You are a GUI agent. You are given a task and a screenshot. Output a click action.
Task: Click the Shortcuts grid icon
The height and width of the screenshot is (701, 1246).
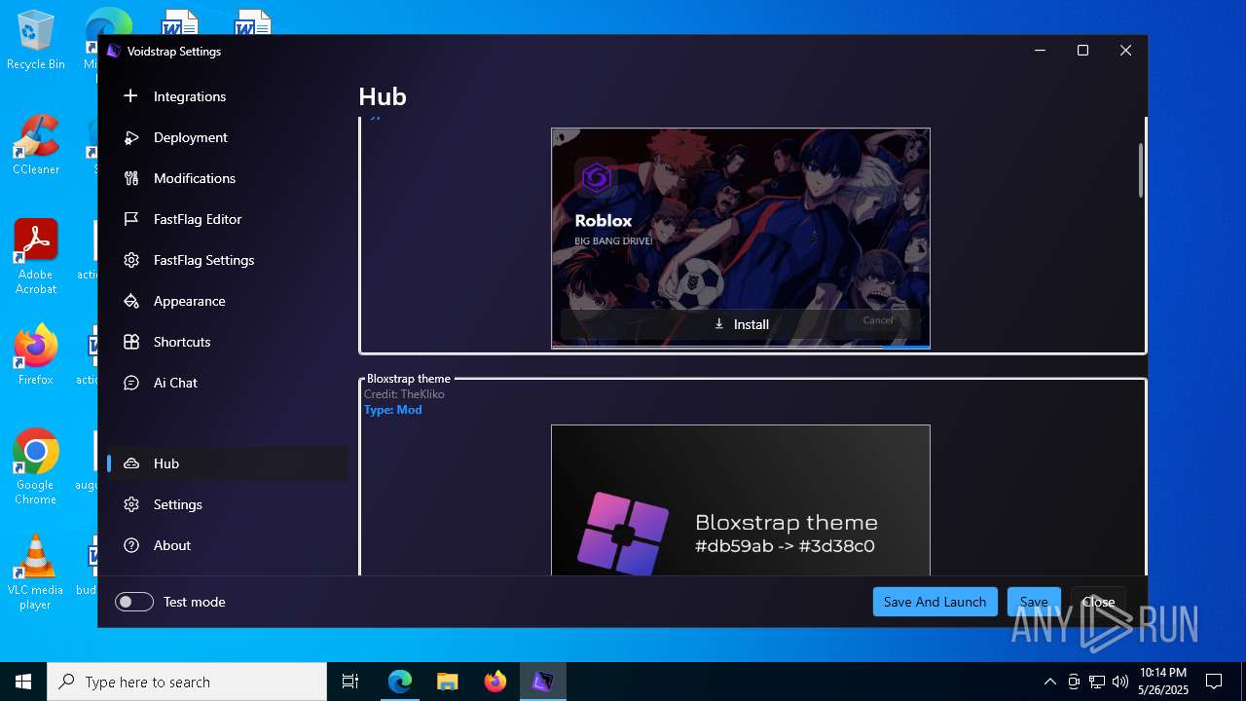coord(131,342)
